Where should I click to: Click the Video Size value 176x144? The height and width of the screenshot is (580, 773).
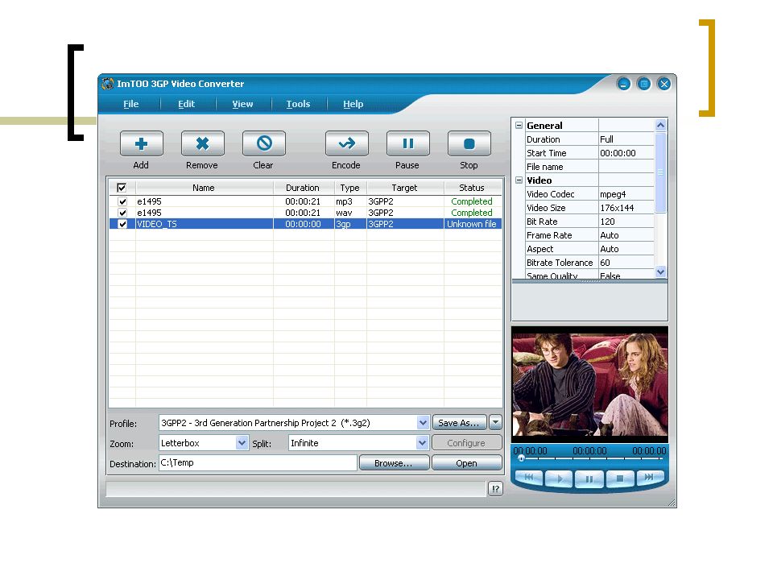(x=626, y=208)
